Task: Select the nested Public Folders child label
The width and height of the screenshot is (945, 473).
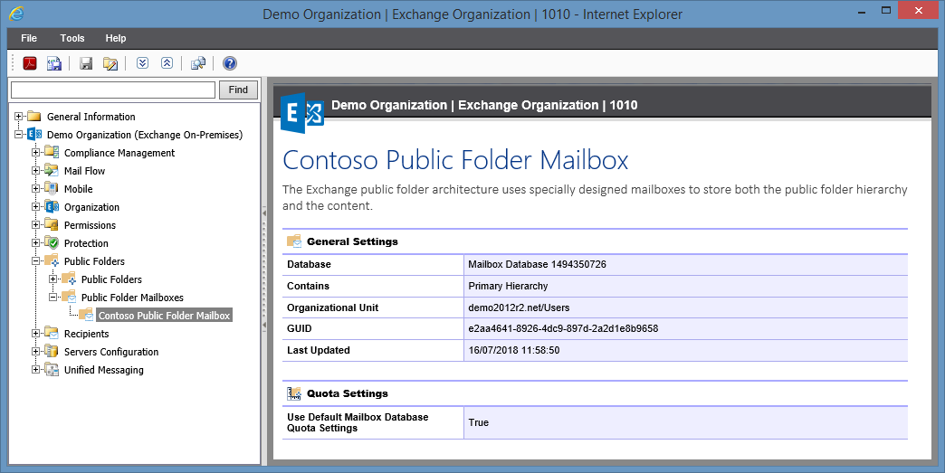Action: coord(111,279)
